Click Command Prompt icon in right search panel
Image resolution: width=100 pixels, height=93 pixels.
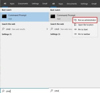pyautogui.click(x=53, y=16)
